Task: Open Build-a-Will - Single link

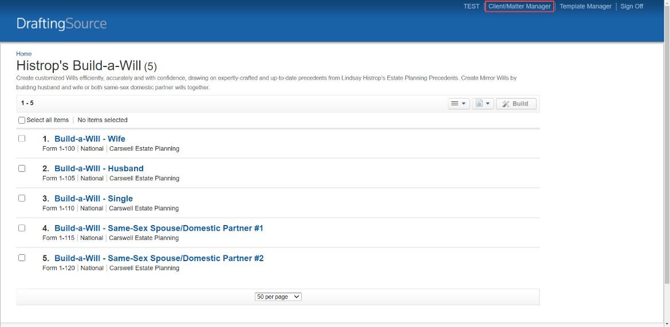Action: (x=93, y=198)
